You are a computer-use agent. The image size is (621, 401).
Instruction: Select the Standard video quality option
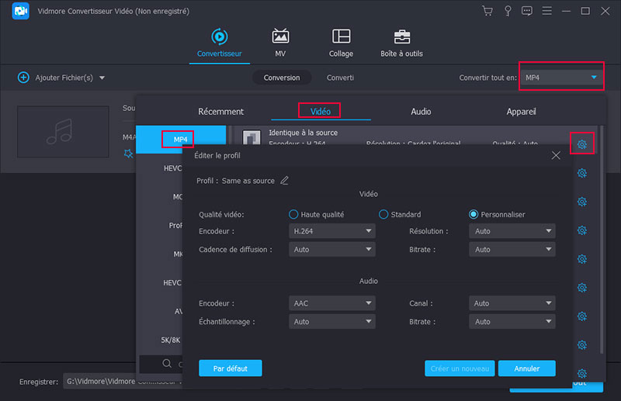[x=383, y=215]
